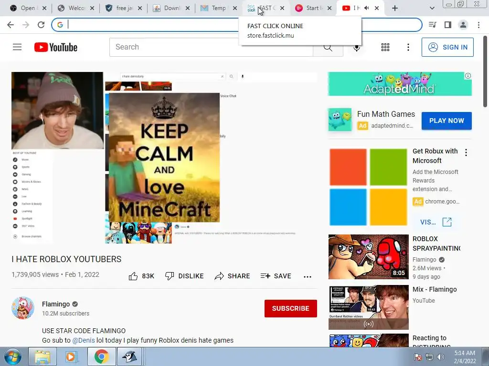Focus the YouTube Search field
Screen dimensions: 489x366
(211, 47)
